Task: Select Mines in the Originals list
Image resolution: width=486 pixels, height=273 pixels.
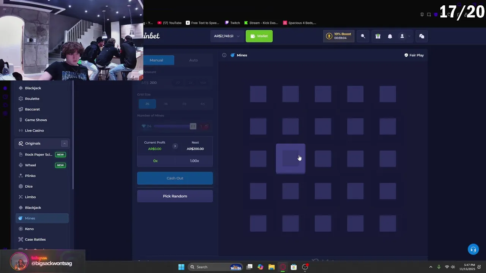Action: 42,218
